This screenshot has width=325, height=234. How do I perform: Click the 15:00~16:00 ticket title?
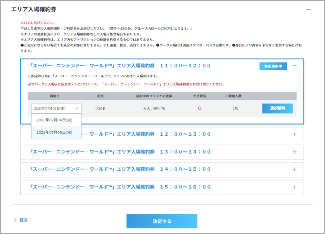point(120,187)
